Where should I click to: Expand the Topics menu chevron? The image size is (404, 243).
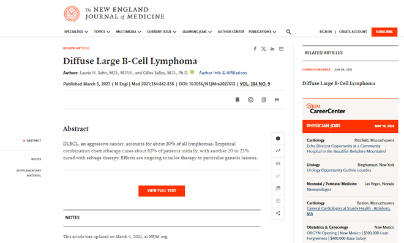[x=108, y=32]
